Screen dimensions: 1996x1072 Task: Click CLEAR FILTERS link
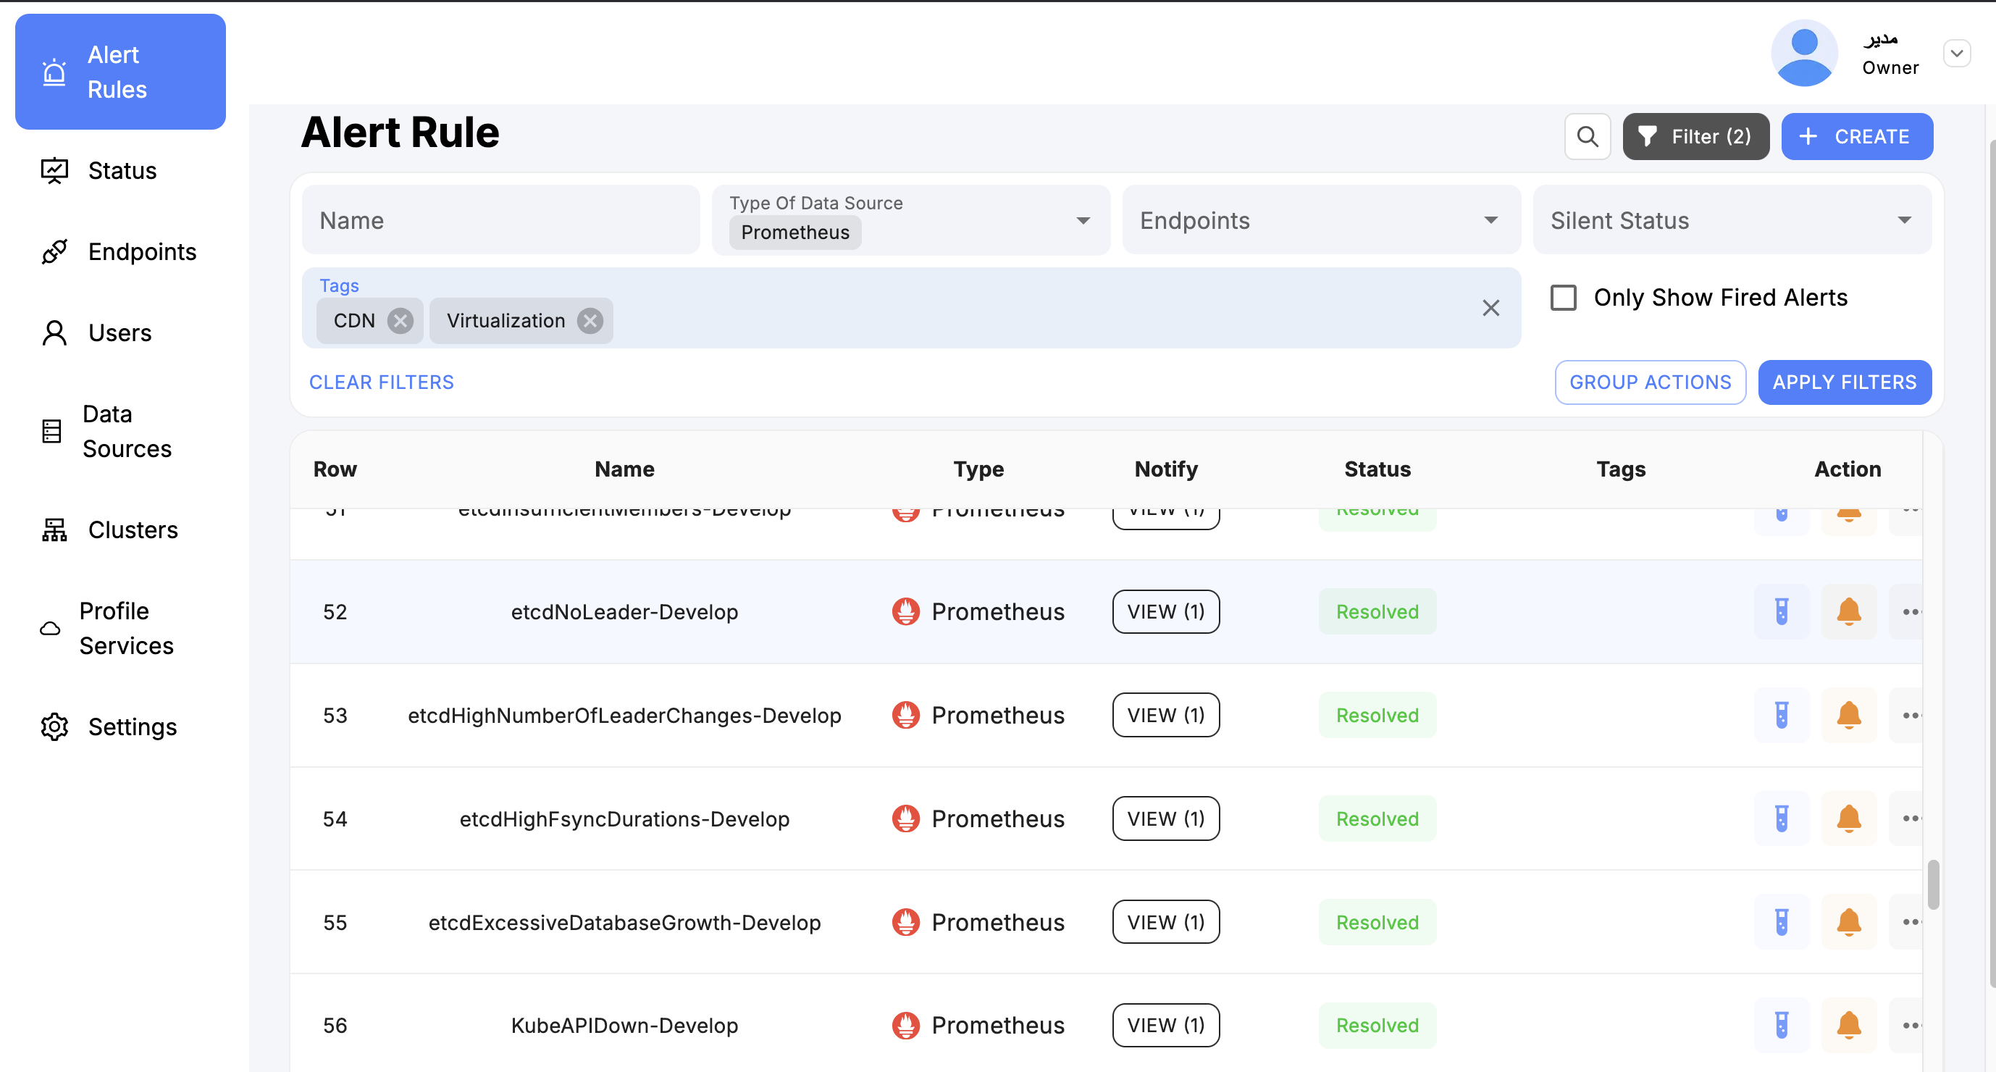coord(381,382)
